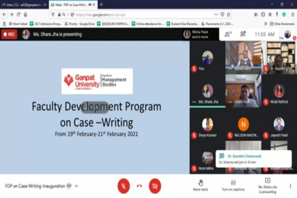297x198 pixels.
Task: Select the Ms. Dhara Jha participant tile
Action: pos(207,91)
